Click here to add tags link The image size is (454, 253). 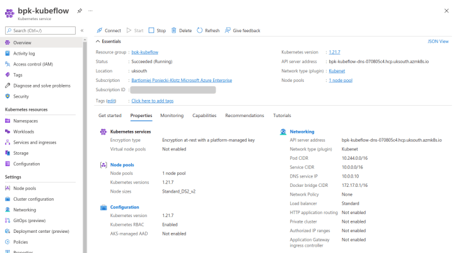pos(153,101)
